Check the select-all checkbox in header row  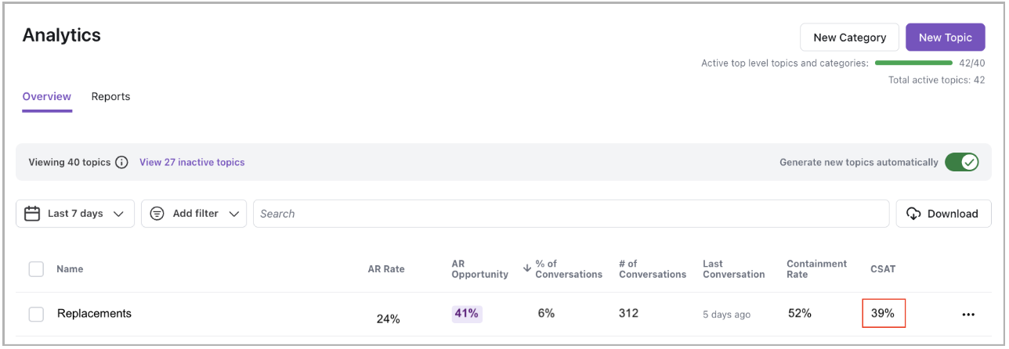36,269
